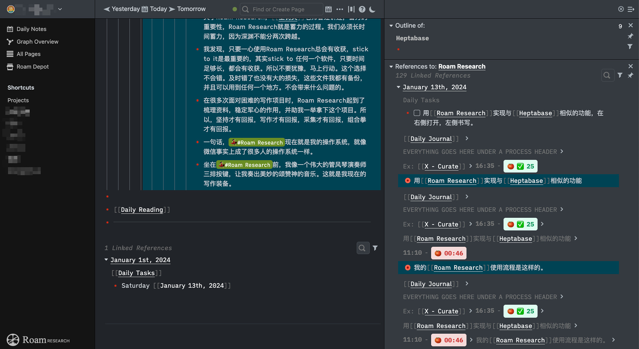Screen dimensions: 639x349
Task: Open Heptabase link in the highlighted 相似的功能 block
Action: point(527,181)
